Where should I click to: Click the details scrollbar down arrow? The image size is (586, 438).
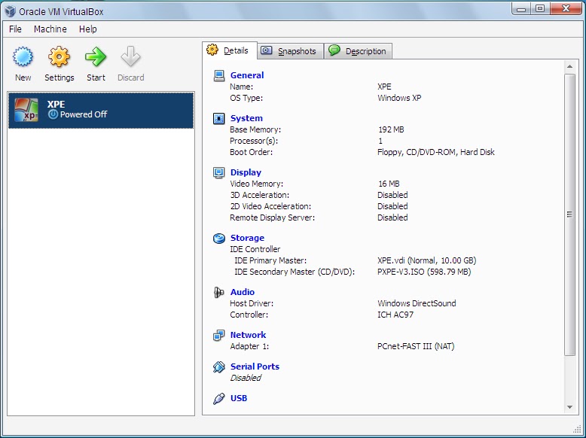[x=569, y=407]
